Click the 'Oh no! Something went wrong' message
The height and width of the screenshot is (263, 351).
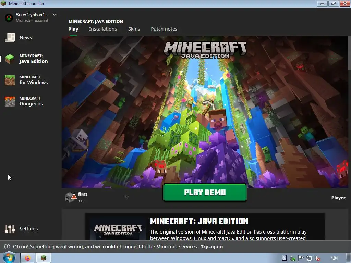pos(106,247)
